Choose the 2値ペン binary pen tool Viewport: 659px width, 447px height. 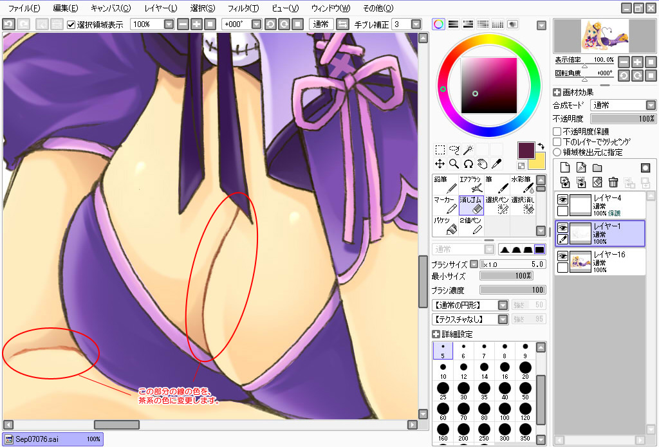pos(471,226)
